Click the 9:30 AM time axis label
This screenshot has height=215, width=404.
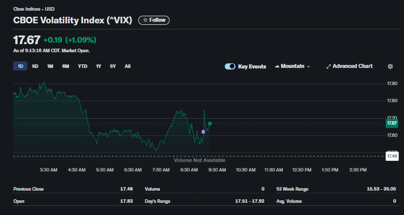point(217,170)
